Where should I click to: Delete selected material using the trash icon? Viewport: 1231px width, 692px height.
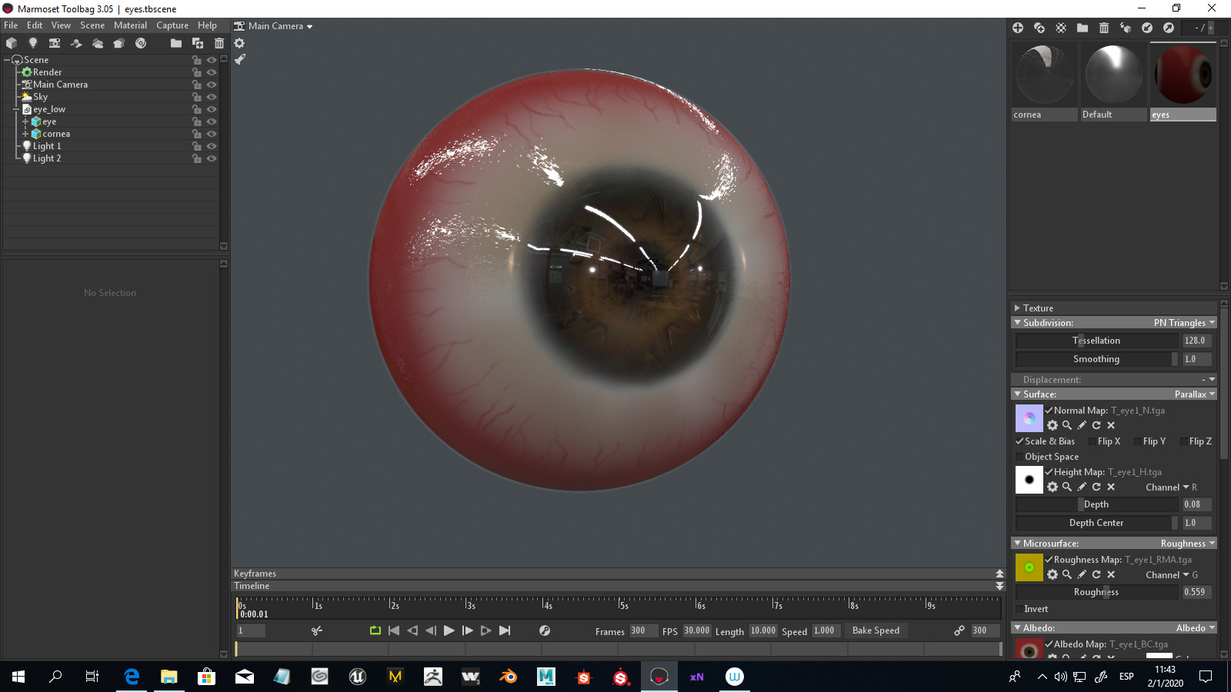1103,28
